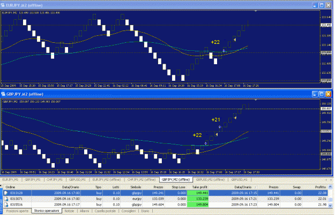Click the open price 149.604 cell
Viewport: 335px width, 215px height.
click(x=158, y=205)
